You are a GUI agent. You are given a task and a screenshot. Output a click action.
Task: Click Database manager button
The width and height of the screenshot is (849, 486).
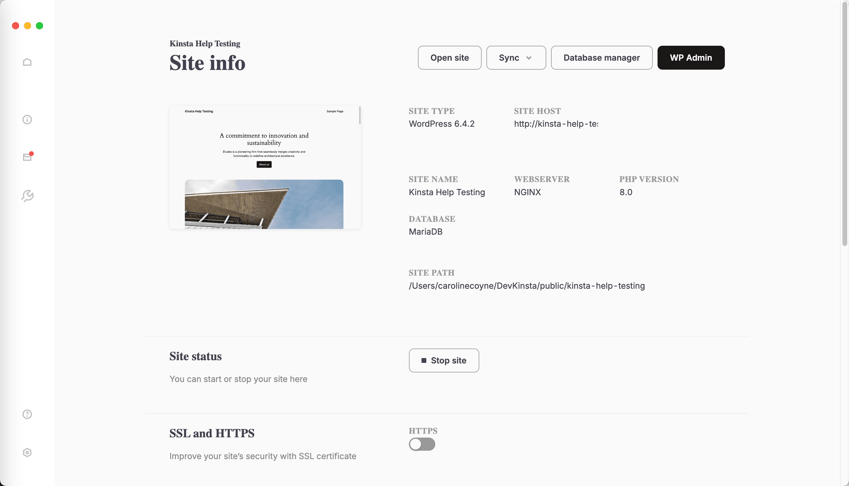(602, 58)
